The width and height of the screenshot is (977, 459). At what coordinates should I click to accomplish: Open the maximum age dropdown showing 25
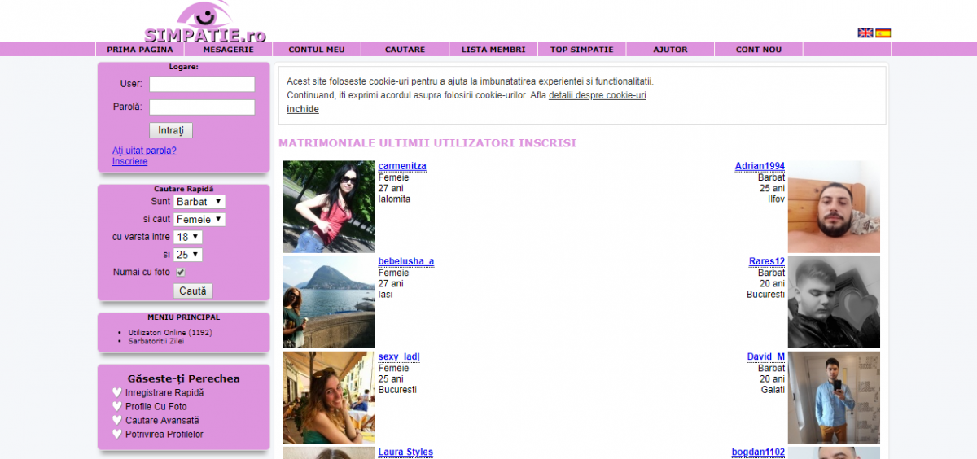(x=188, y=255)
